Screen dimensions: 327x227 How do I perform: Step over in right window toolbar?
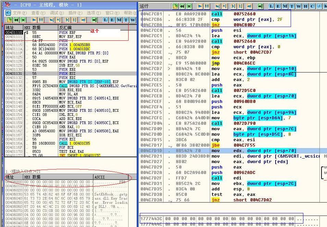[225, 6]
